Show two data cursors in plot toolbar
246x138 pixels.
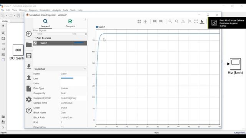(x=161, y=21)
